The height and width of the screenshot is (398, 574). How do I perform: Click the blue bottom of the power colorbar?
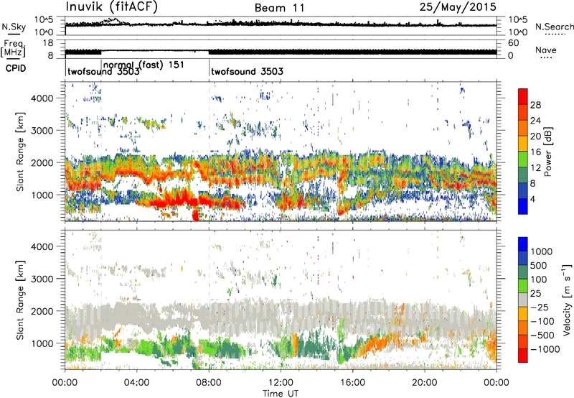523,206
